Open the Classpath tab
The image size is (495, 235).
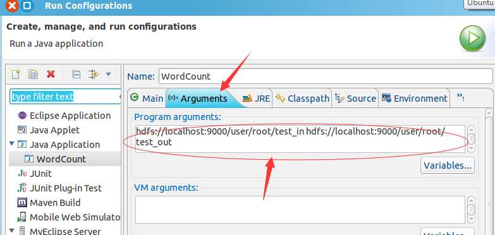point(302,99)
